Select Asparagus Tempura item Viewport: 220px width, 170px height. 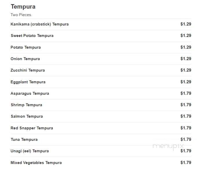pos(30,94)
